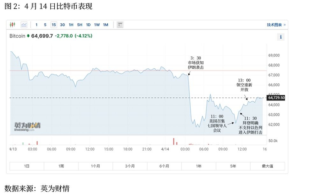
Task: Select the 15-minute interval
Action: click(x=53, y=25)
